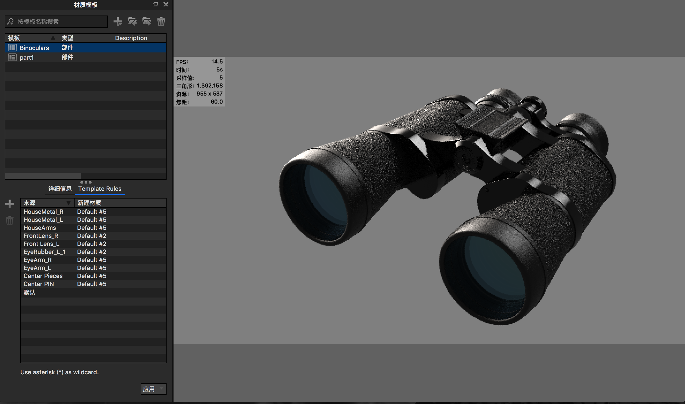685x404 pixels.
Task: Open the 应用 apply dropdown arrow
Action: coord(161,388)
